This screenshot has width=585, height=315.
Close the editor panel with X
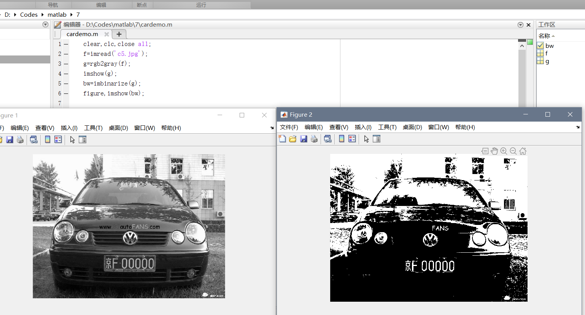528,25
